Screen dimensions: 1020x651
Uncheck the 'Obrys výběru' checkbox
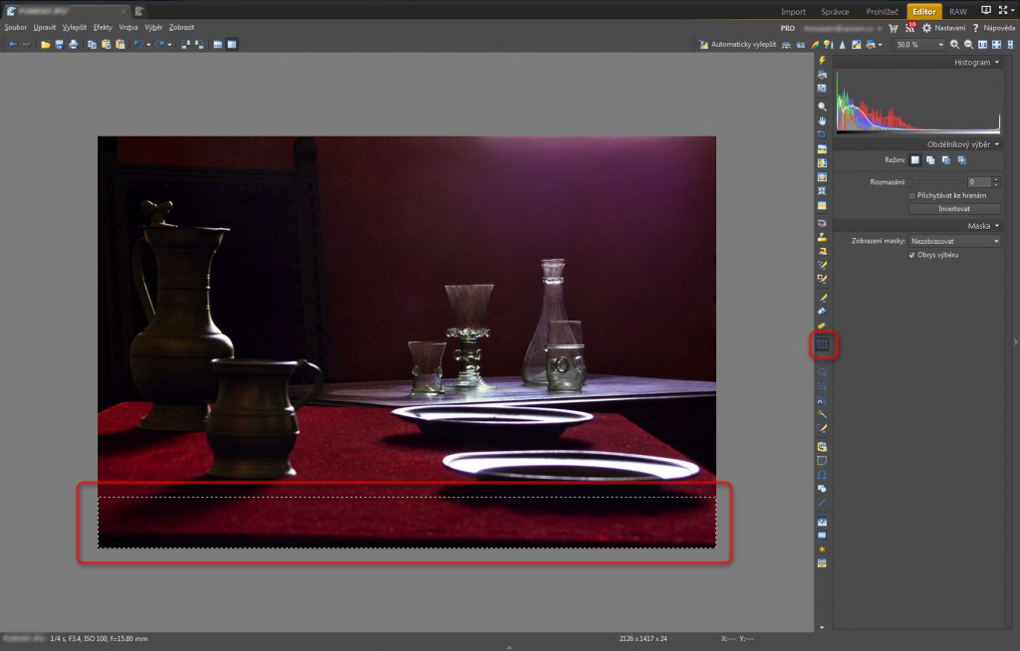pyautogui.click(x=912, y=255)
